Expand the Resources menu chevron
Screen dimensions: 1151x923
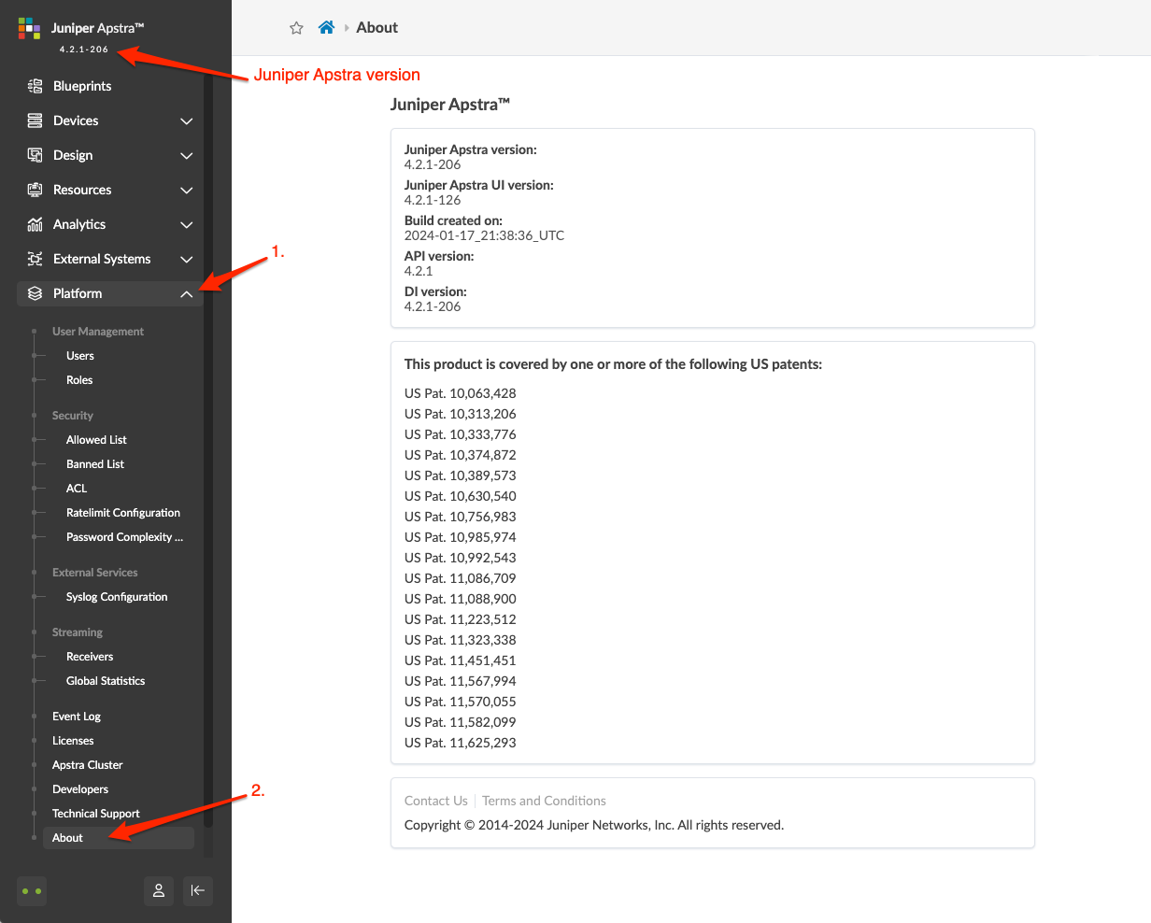click(x=187, y=191)
